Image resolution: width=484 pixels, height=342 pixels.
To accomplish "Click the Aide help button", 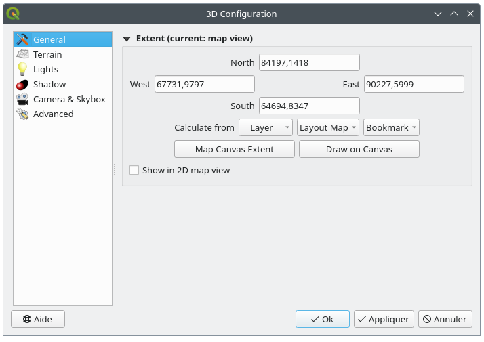I will pyautogui.click(x=38, y=319).
